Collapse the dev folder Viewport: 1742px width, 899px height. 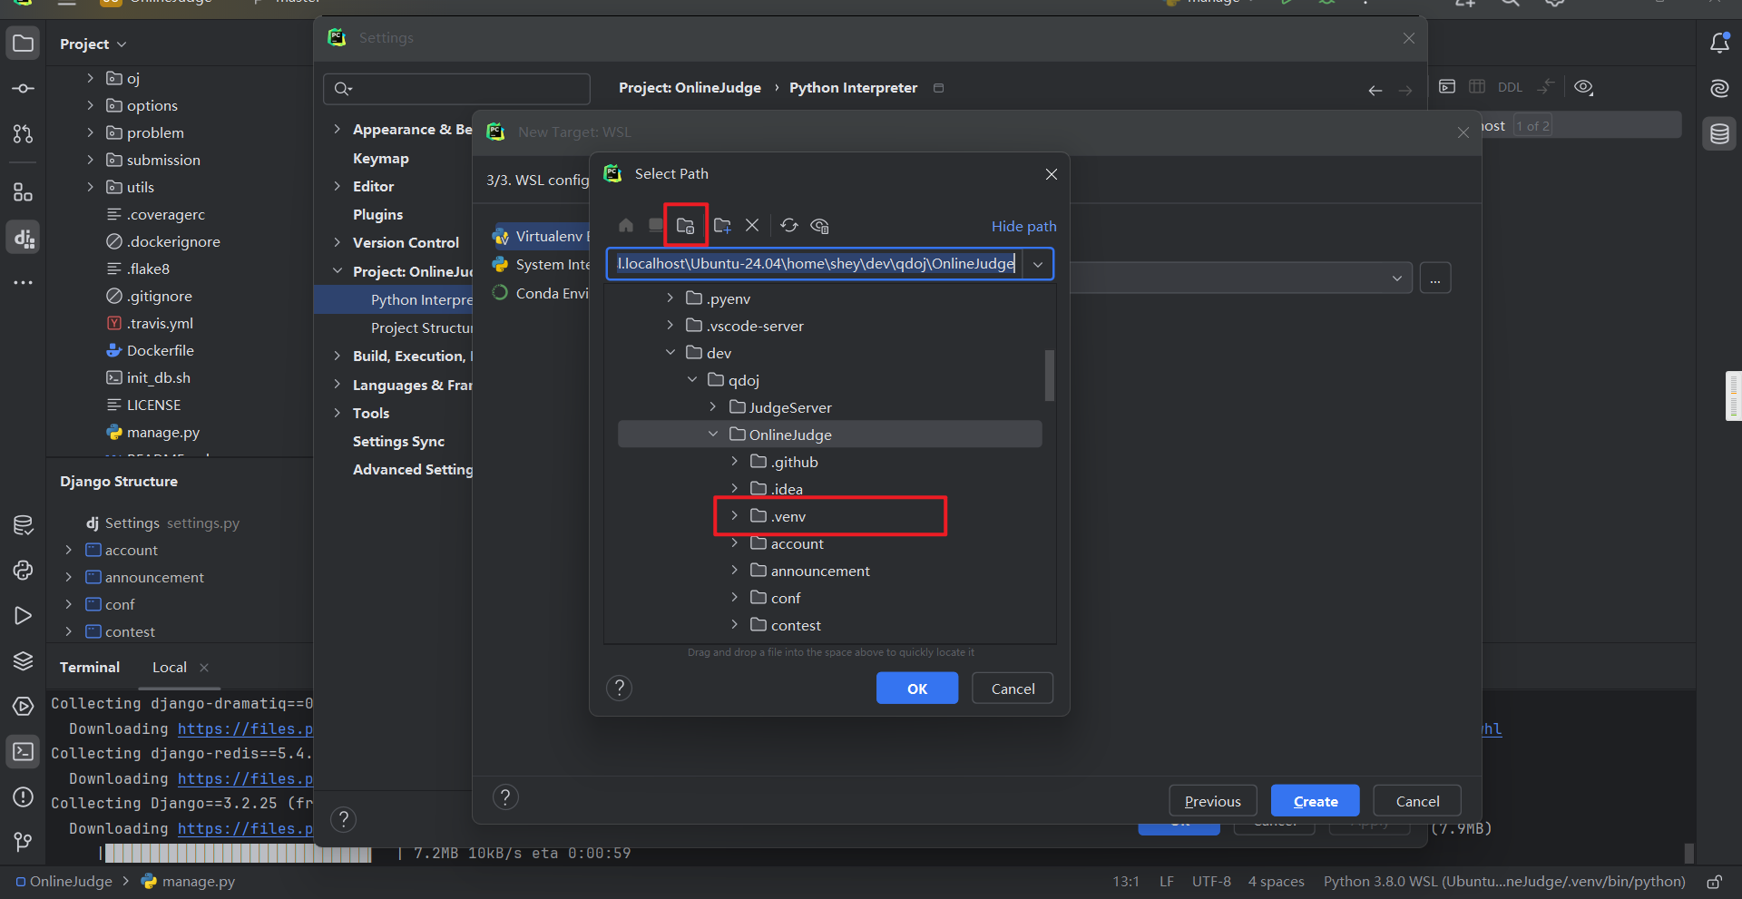(670, 353)
